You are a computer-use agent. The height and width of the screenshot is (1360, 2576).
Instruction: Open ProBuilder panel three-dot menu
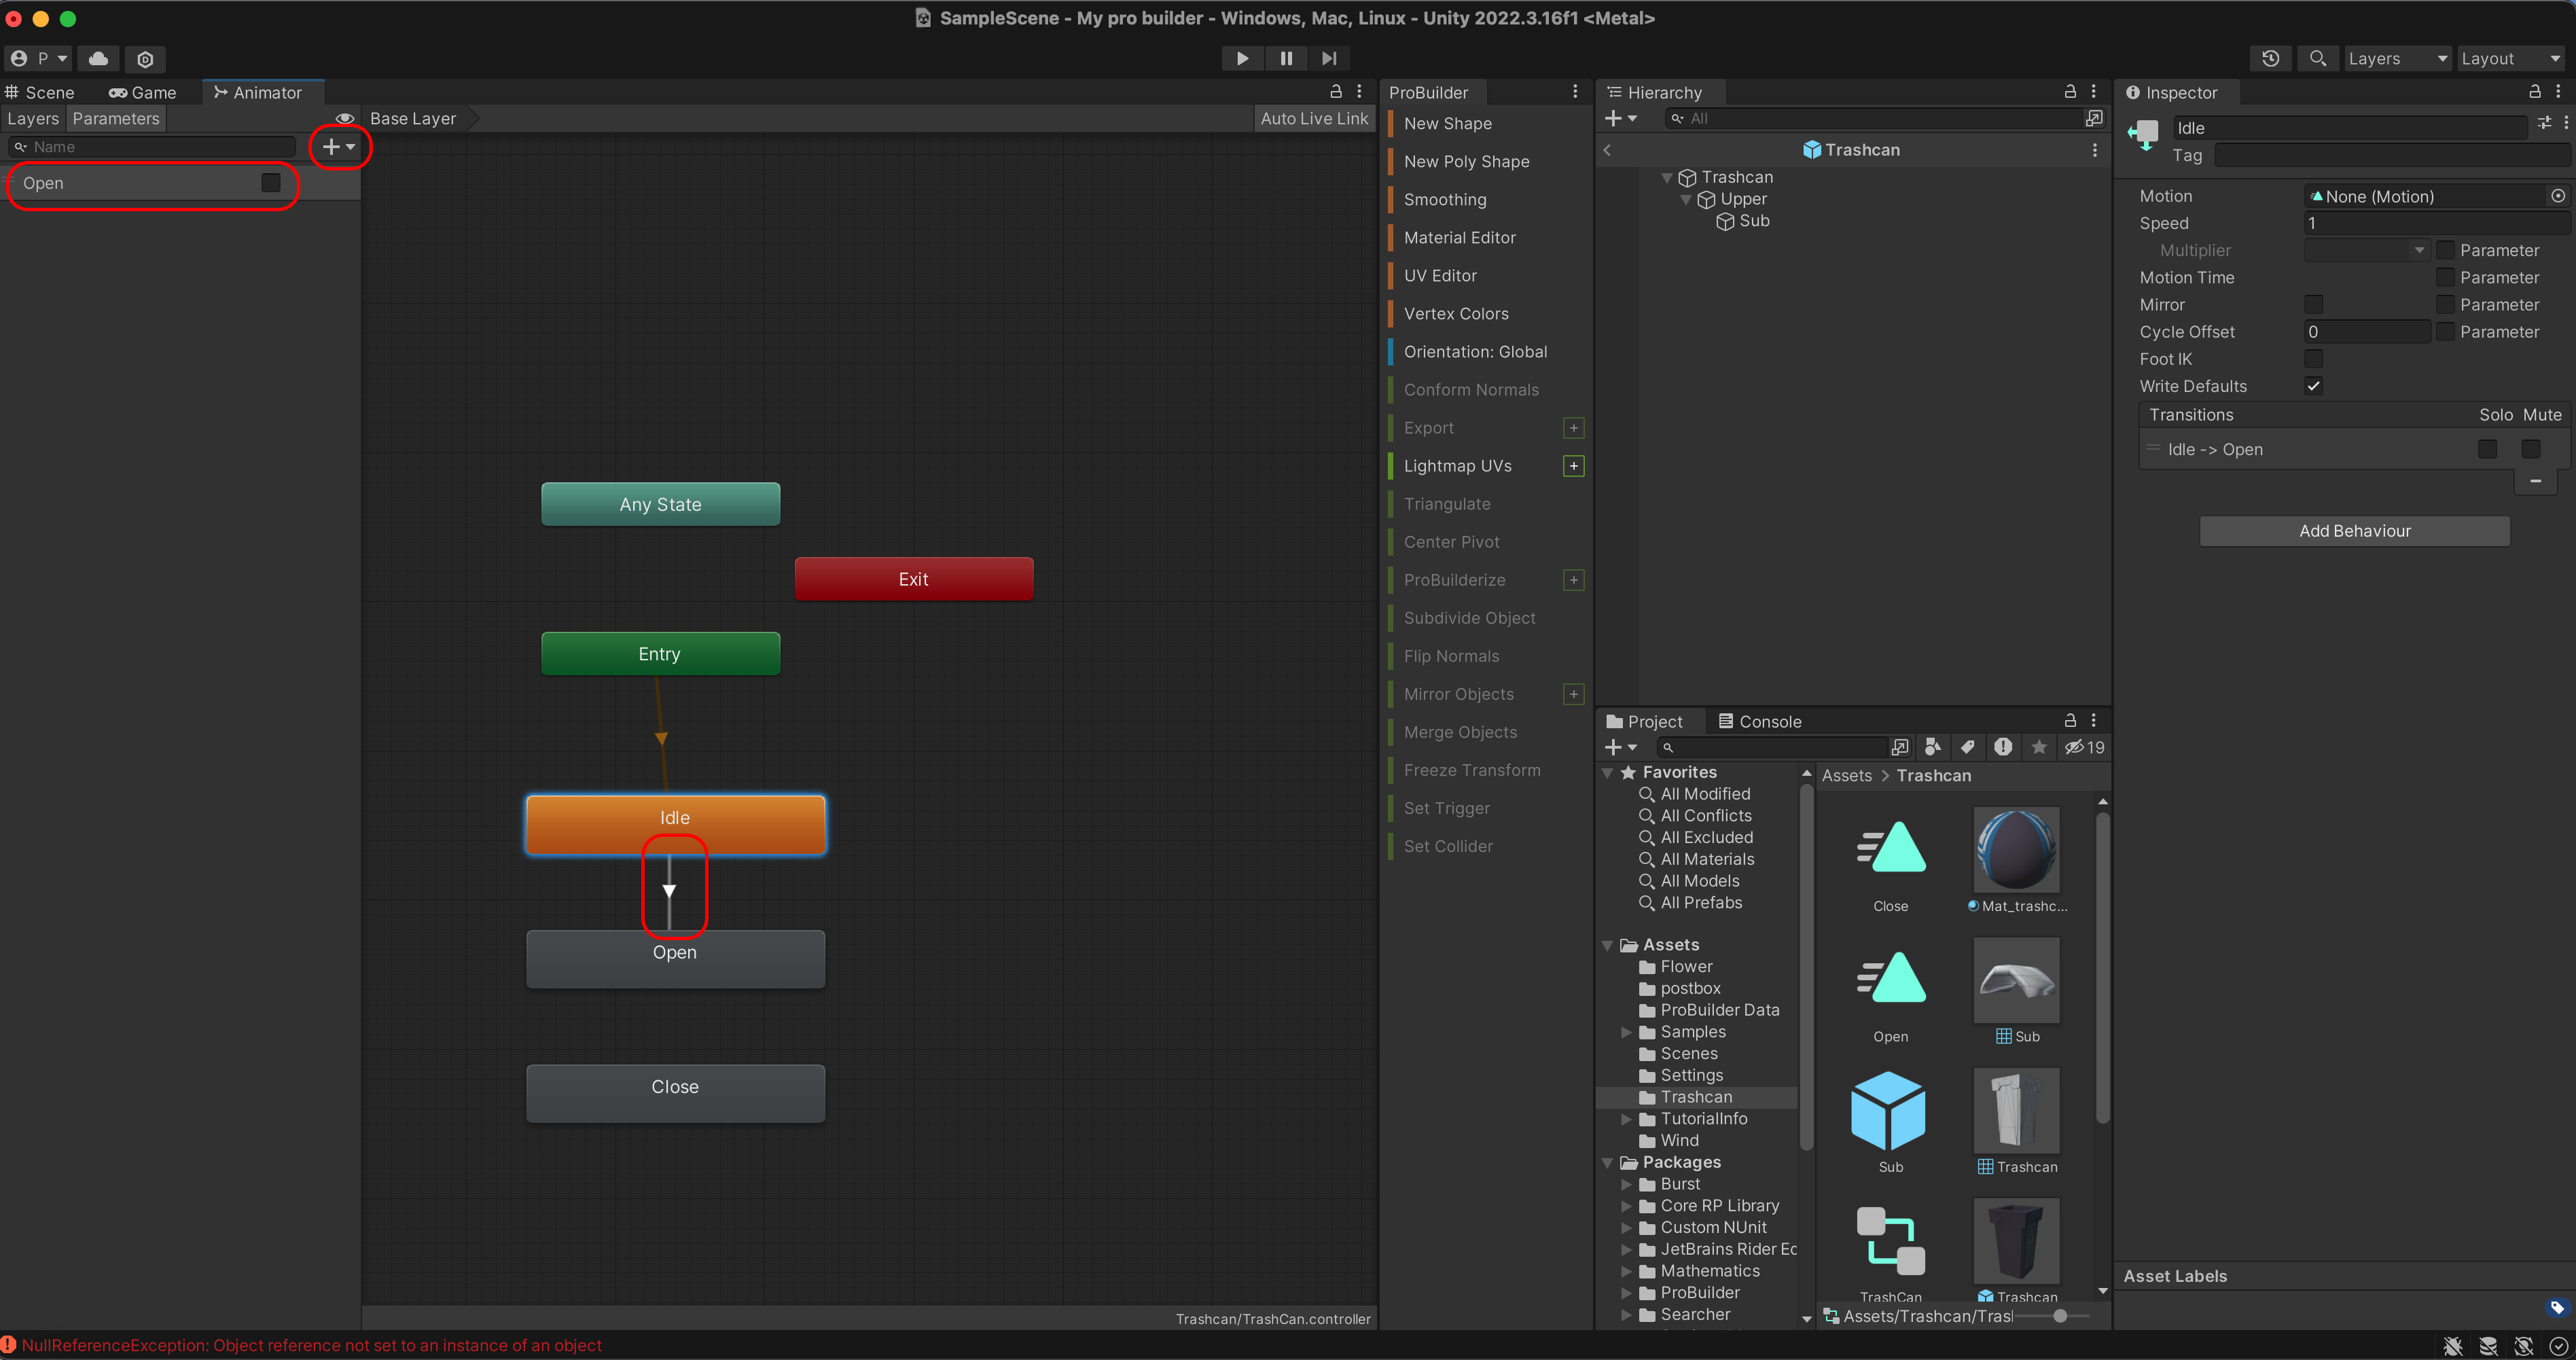pyautogui.click(x=1575, y=92)
